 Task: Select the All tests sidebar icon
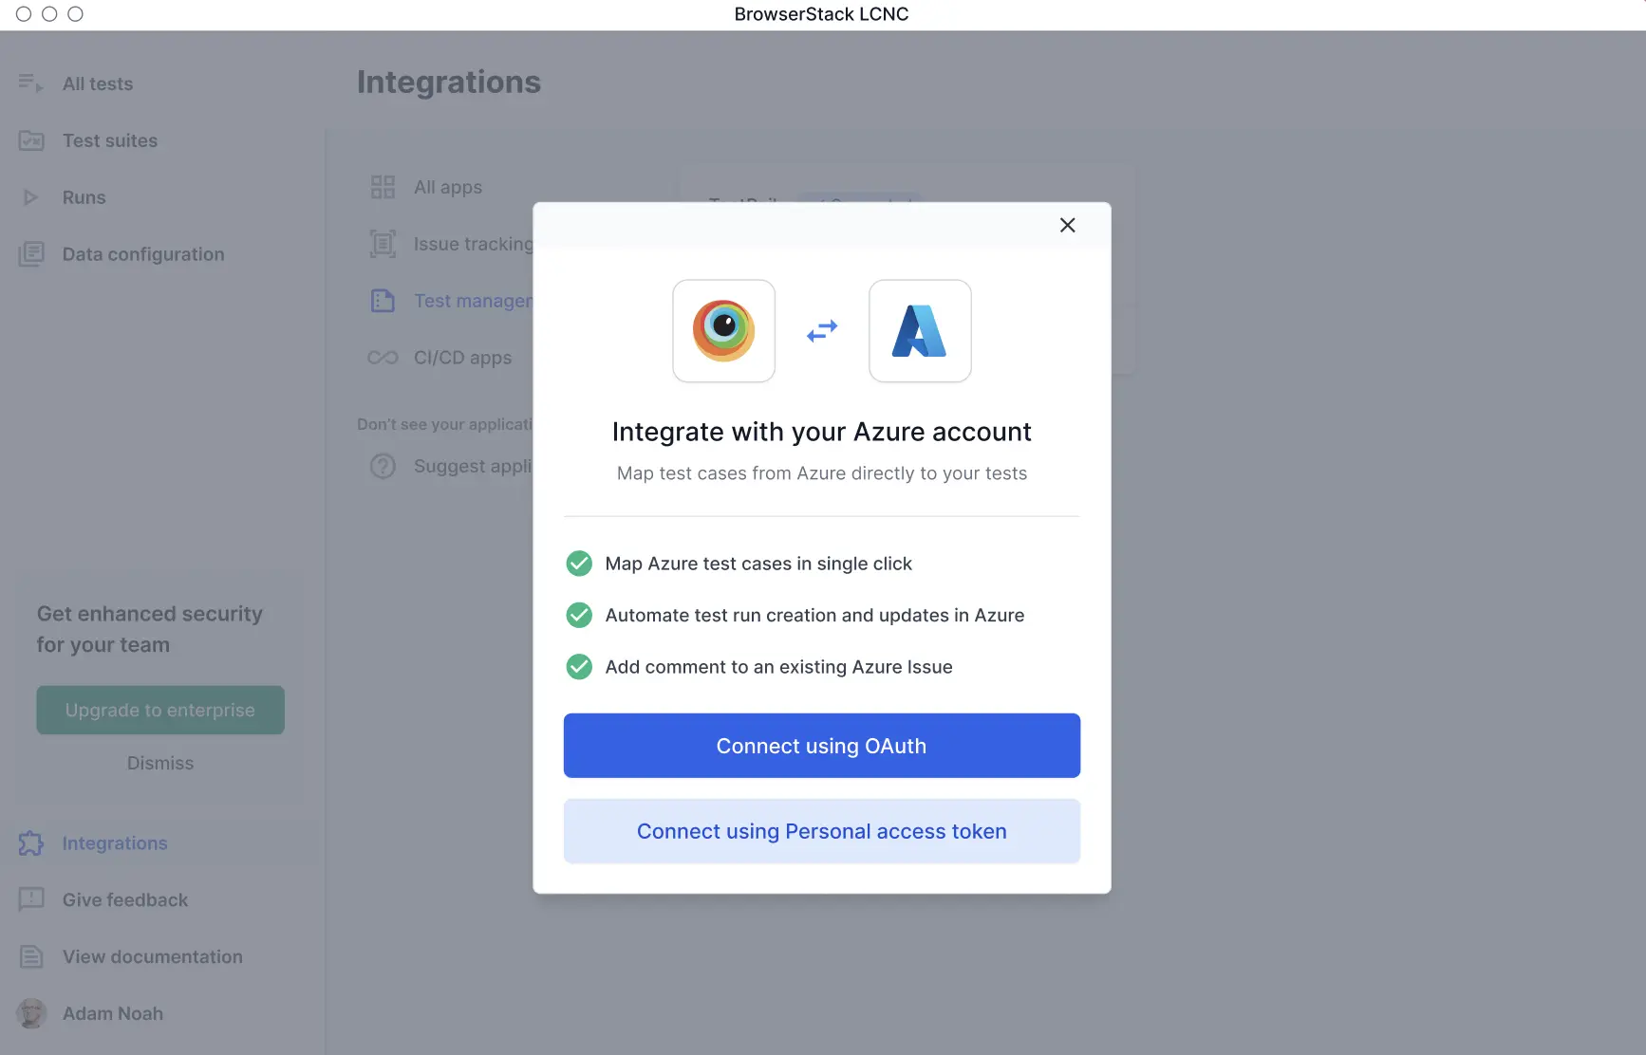tap(29, 83)
